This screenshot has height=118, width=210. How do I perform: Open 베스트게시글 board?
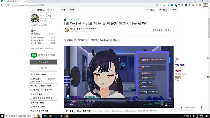[37, 81]
